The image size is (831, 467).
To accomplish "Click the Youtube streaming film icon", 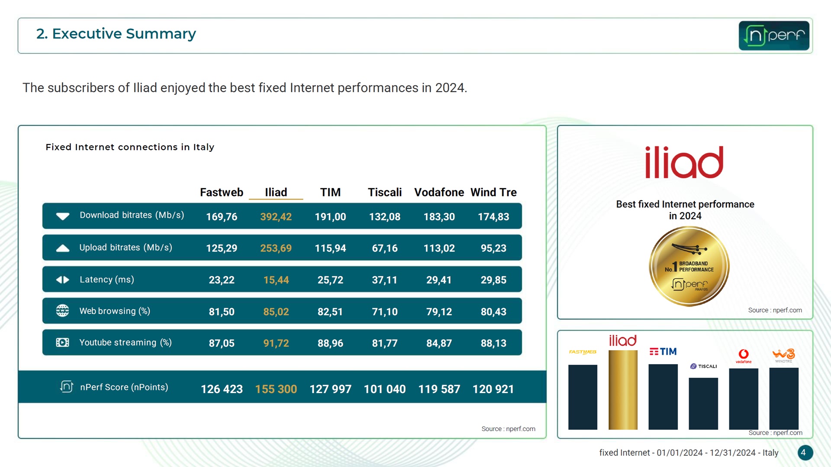I will [63, 342].
